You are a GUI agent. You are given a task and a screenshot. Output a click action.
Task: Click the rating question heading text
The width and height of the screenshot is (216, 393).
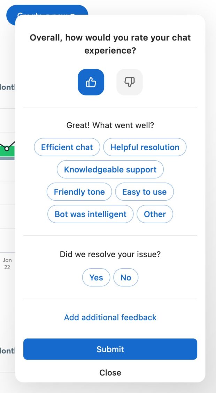tap(110, 44)
